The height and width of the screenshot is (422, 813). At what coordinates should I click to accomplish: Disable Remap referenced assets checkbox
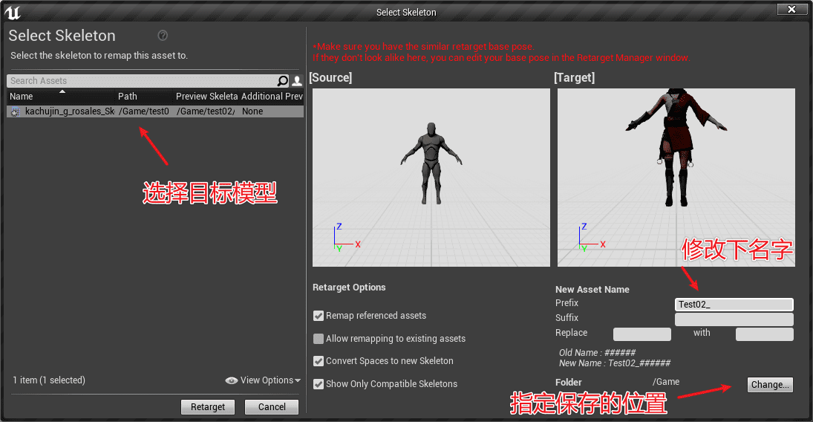click(x=319, y=316)
